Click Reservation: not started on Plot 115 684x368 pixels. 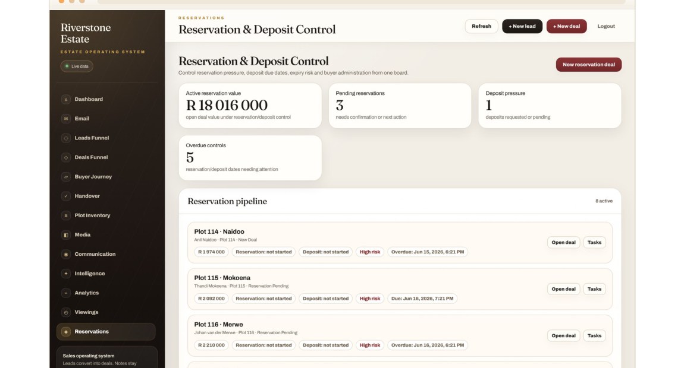(263, 299)
